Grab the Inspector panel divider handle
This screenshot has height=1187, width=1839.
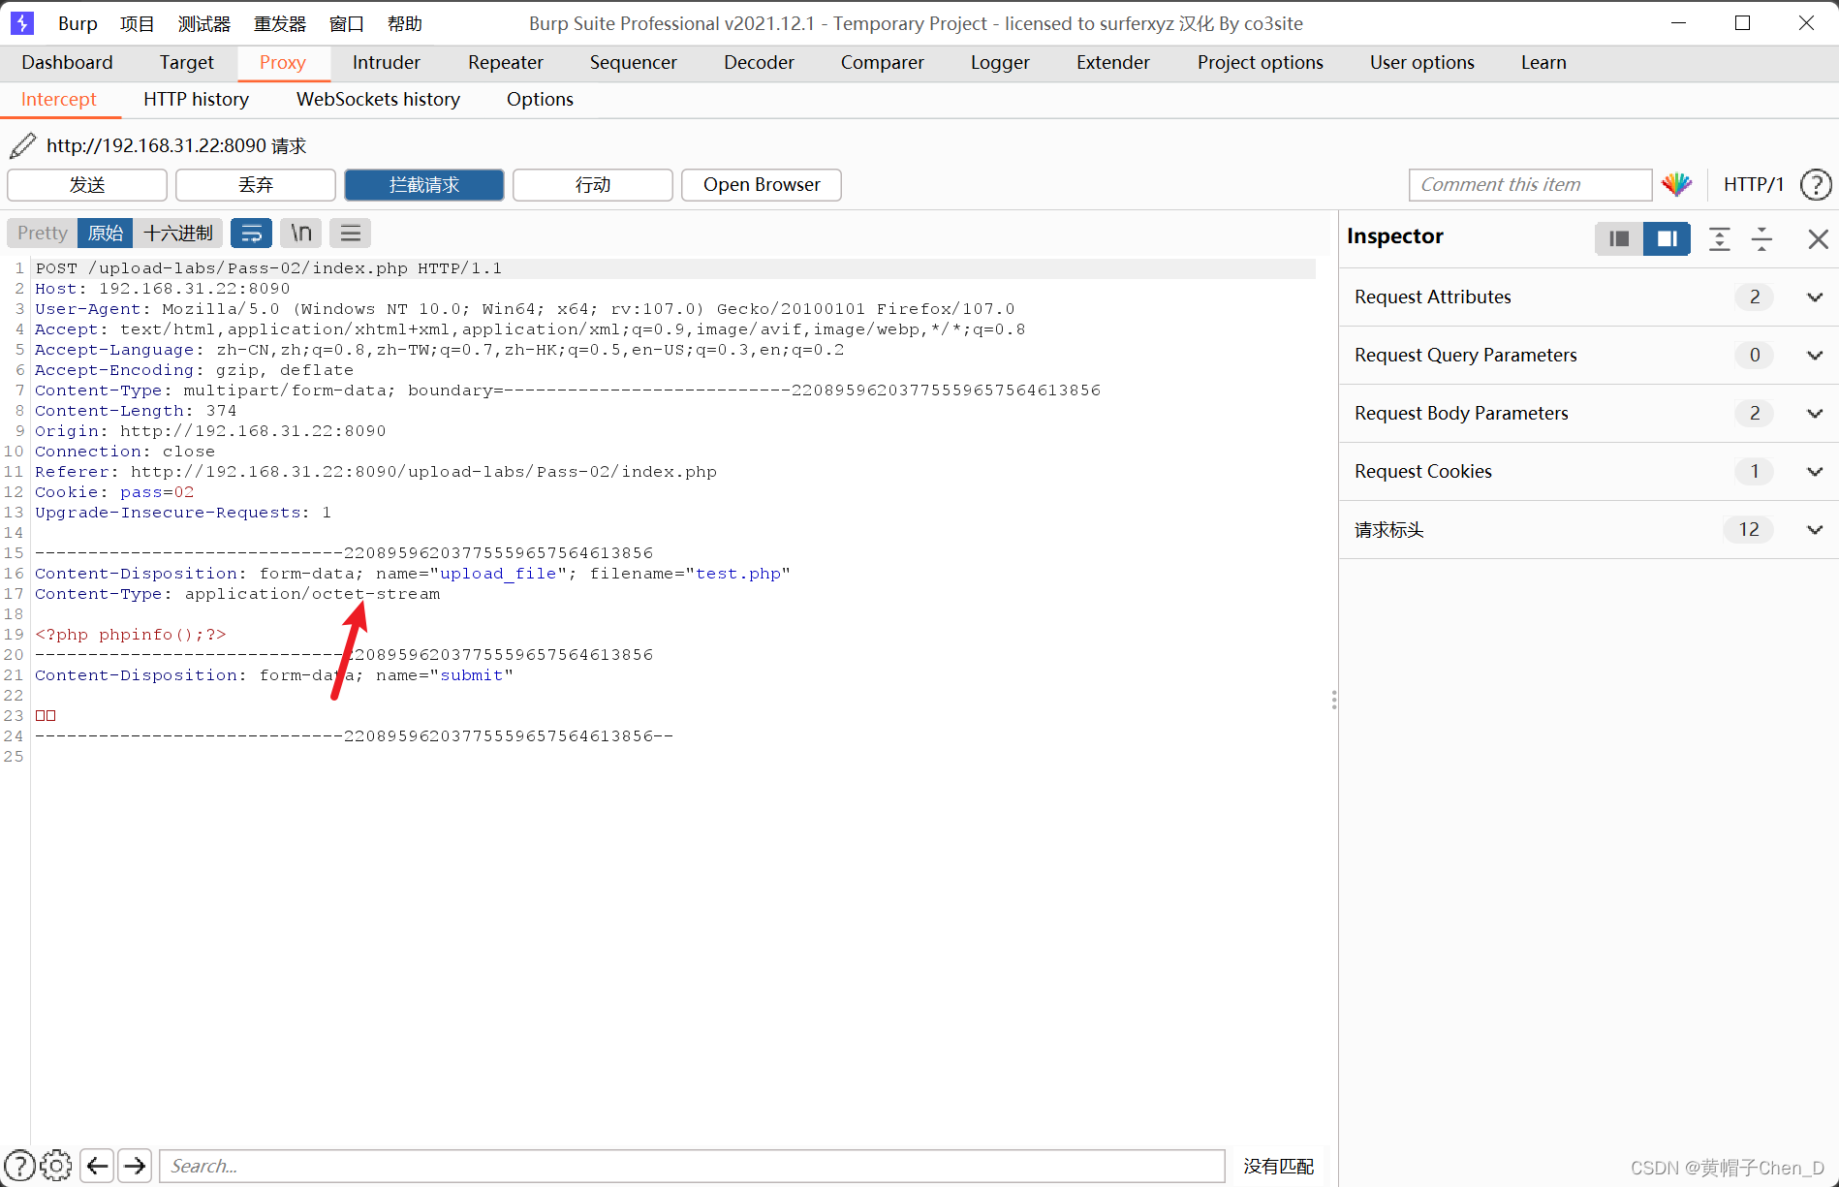[x=1334, y=699]
